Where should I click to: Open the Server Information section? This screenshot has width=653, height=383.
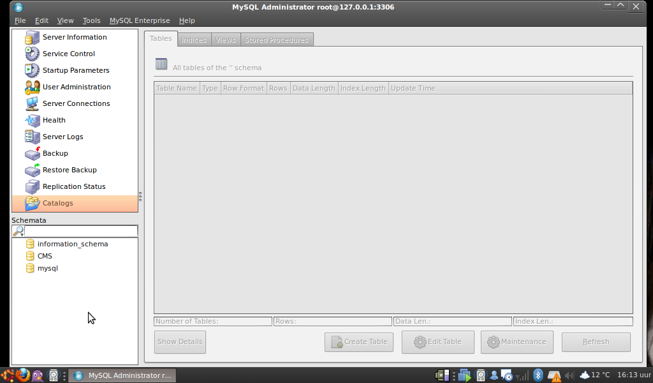point(75,37)
